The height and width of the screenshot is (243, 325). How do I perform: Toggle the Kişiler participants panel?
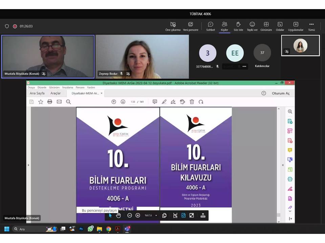click(x=224, y=26)
